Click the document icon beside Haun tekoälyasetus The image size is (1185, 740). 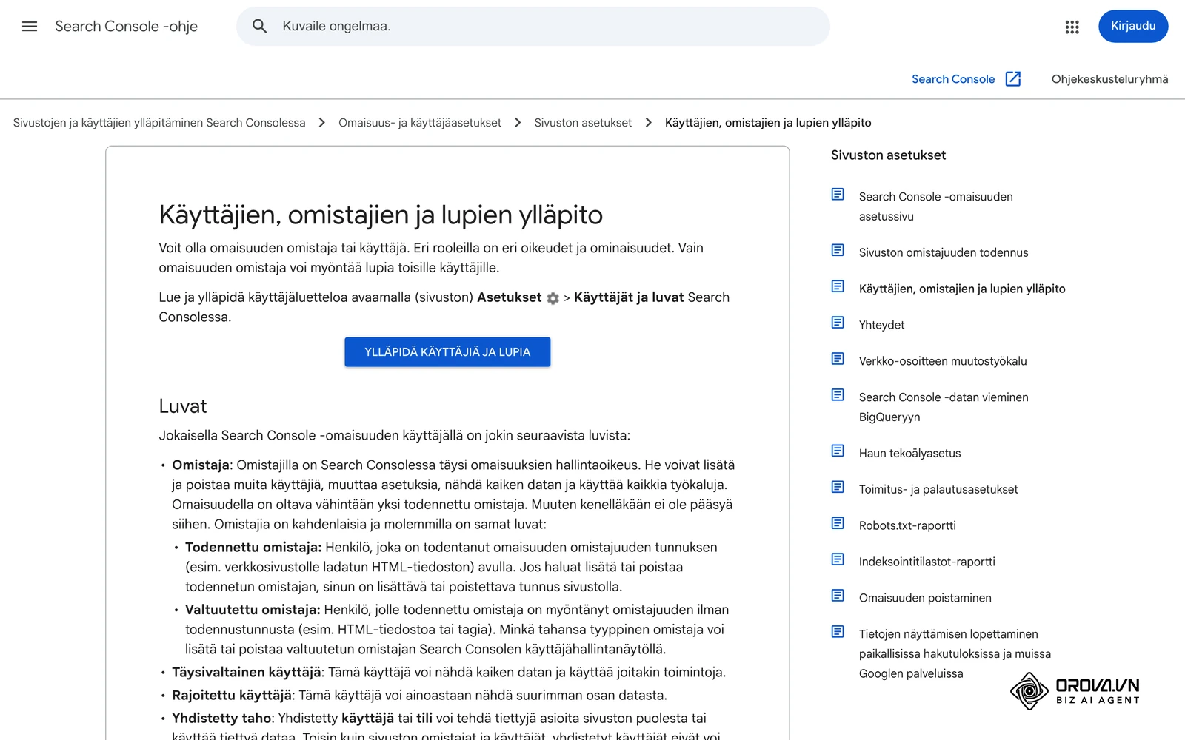coord(838,451)
